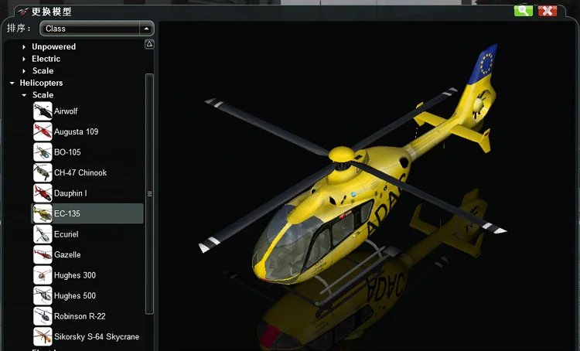Click the Hughes 300 helicopter icon
The image size is (580, 351).
tap(43, 275)
